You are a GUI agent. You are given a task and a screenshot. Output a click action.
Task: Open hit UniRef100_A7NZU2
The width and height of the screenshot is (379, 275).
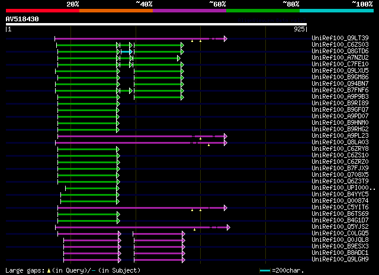click(340, 58)
